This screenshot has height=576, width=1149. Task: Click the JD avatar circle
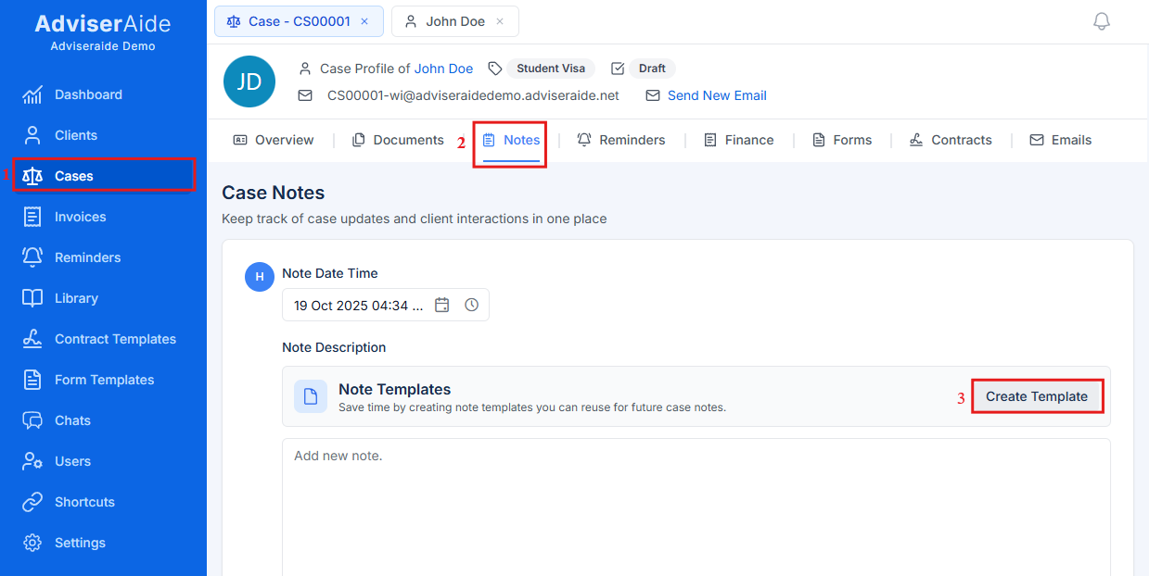pos(249,81)
